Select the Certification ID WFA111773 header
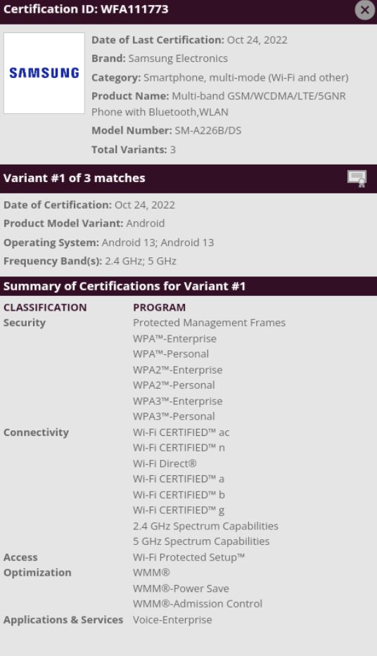 click(x=86, y=9)
